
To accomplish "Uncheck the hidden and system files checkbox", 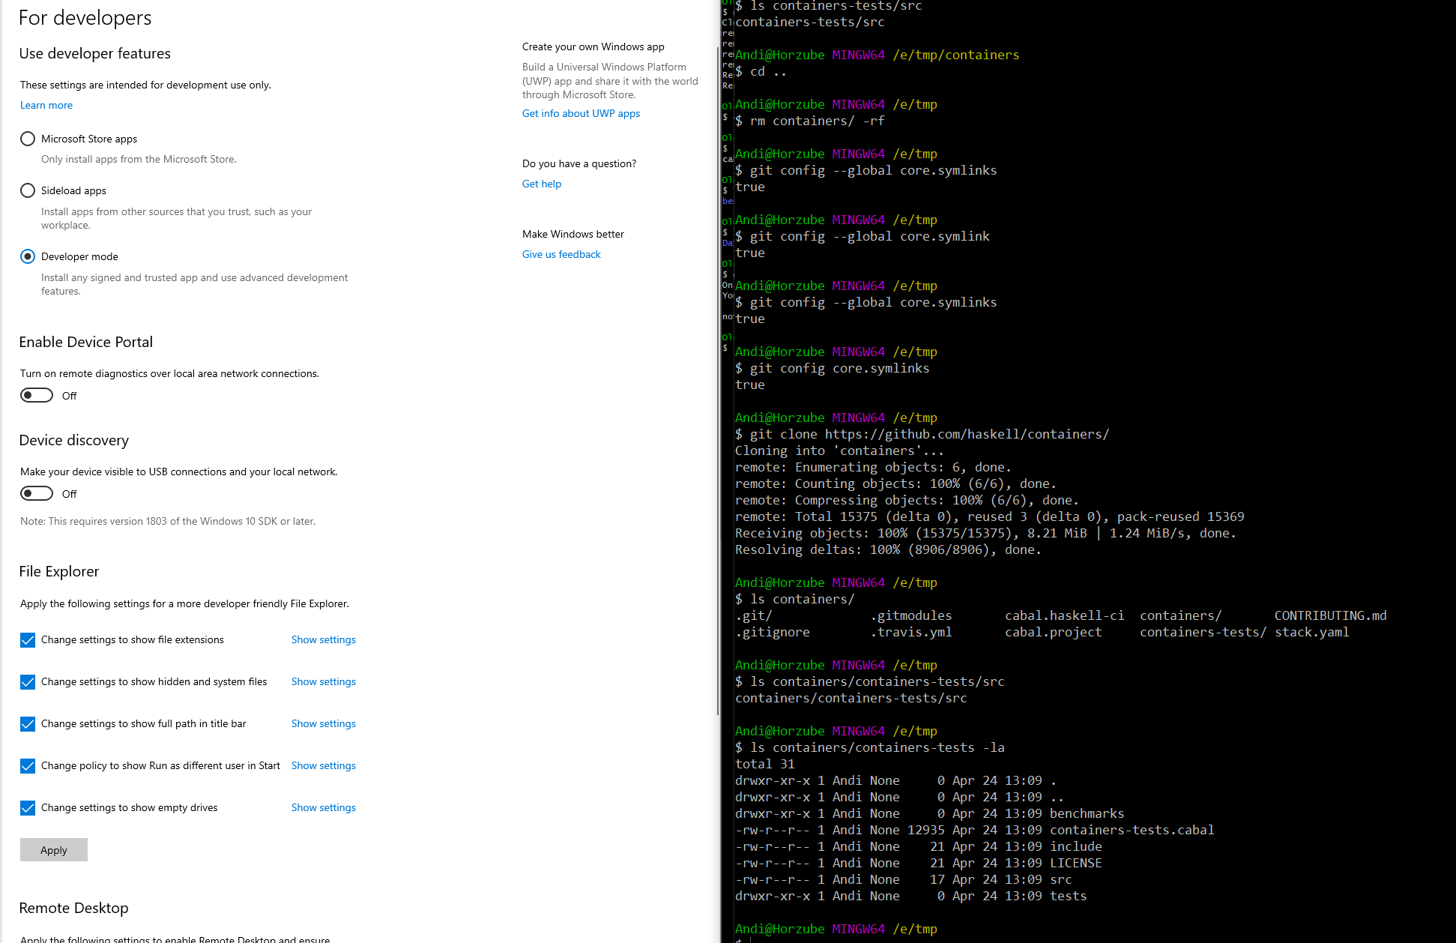I will (x=28, y=682).
